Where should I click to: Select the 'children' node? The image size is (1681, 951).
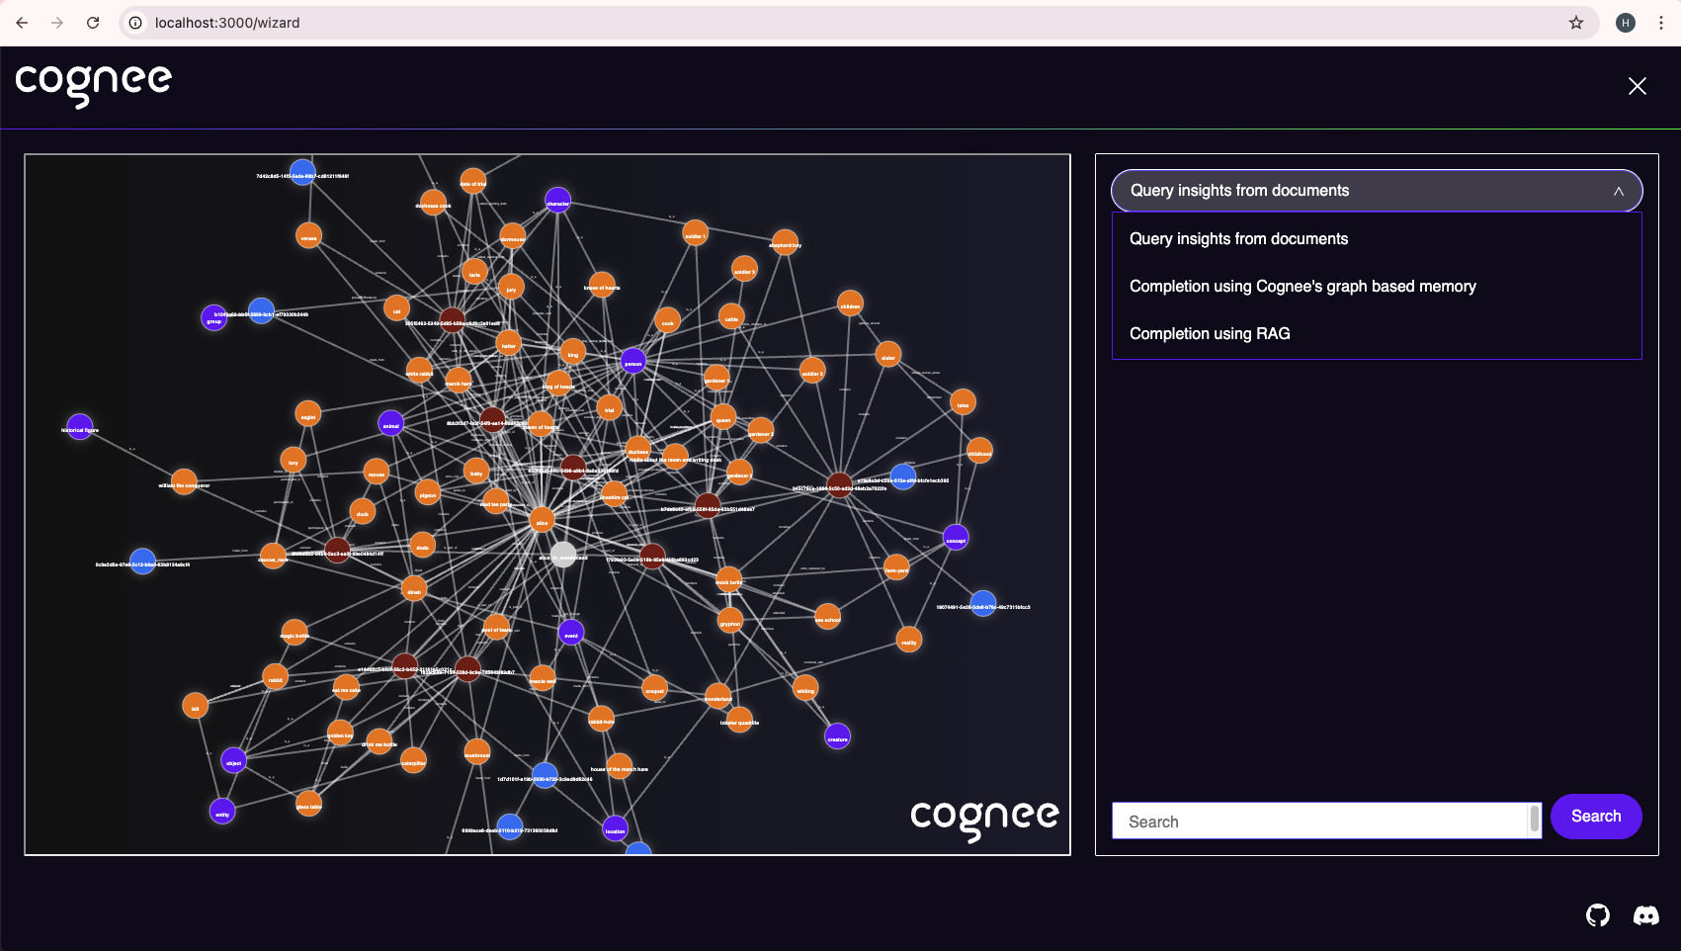pos(850,303)
